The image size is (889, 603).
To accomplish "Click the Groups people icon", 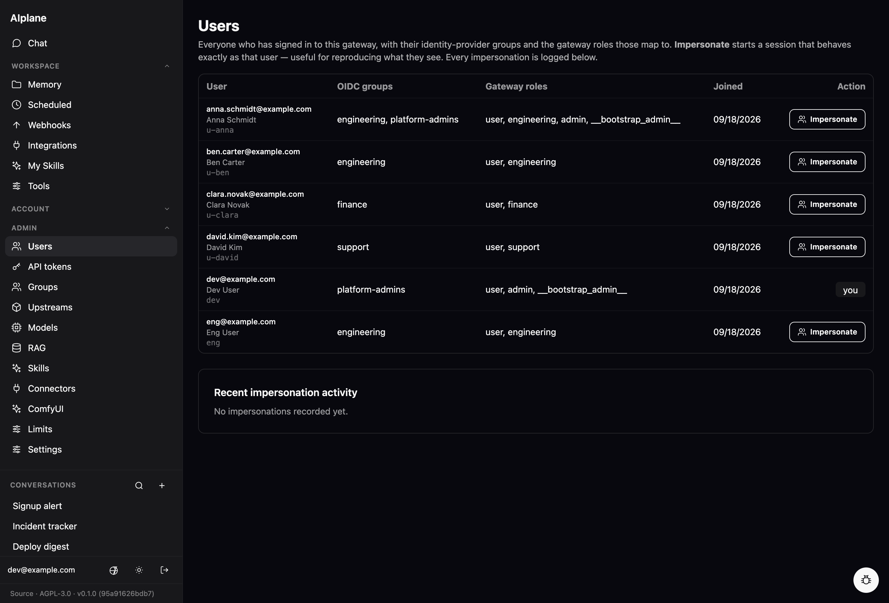I will click(x=17, y=287).
